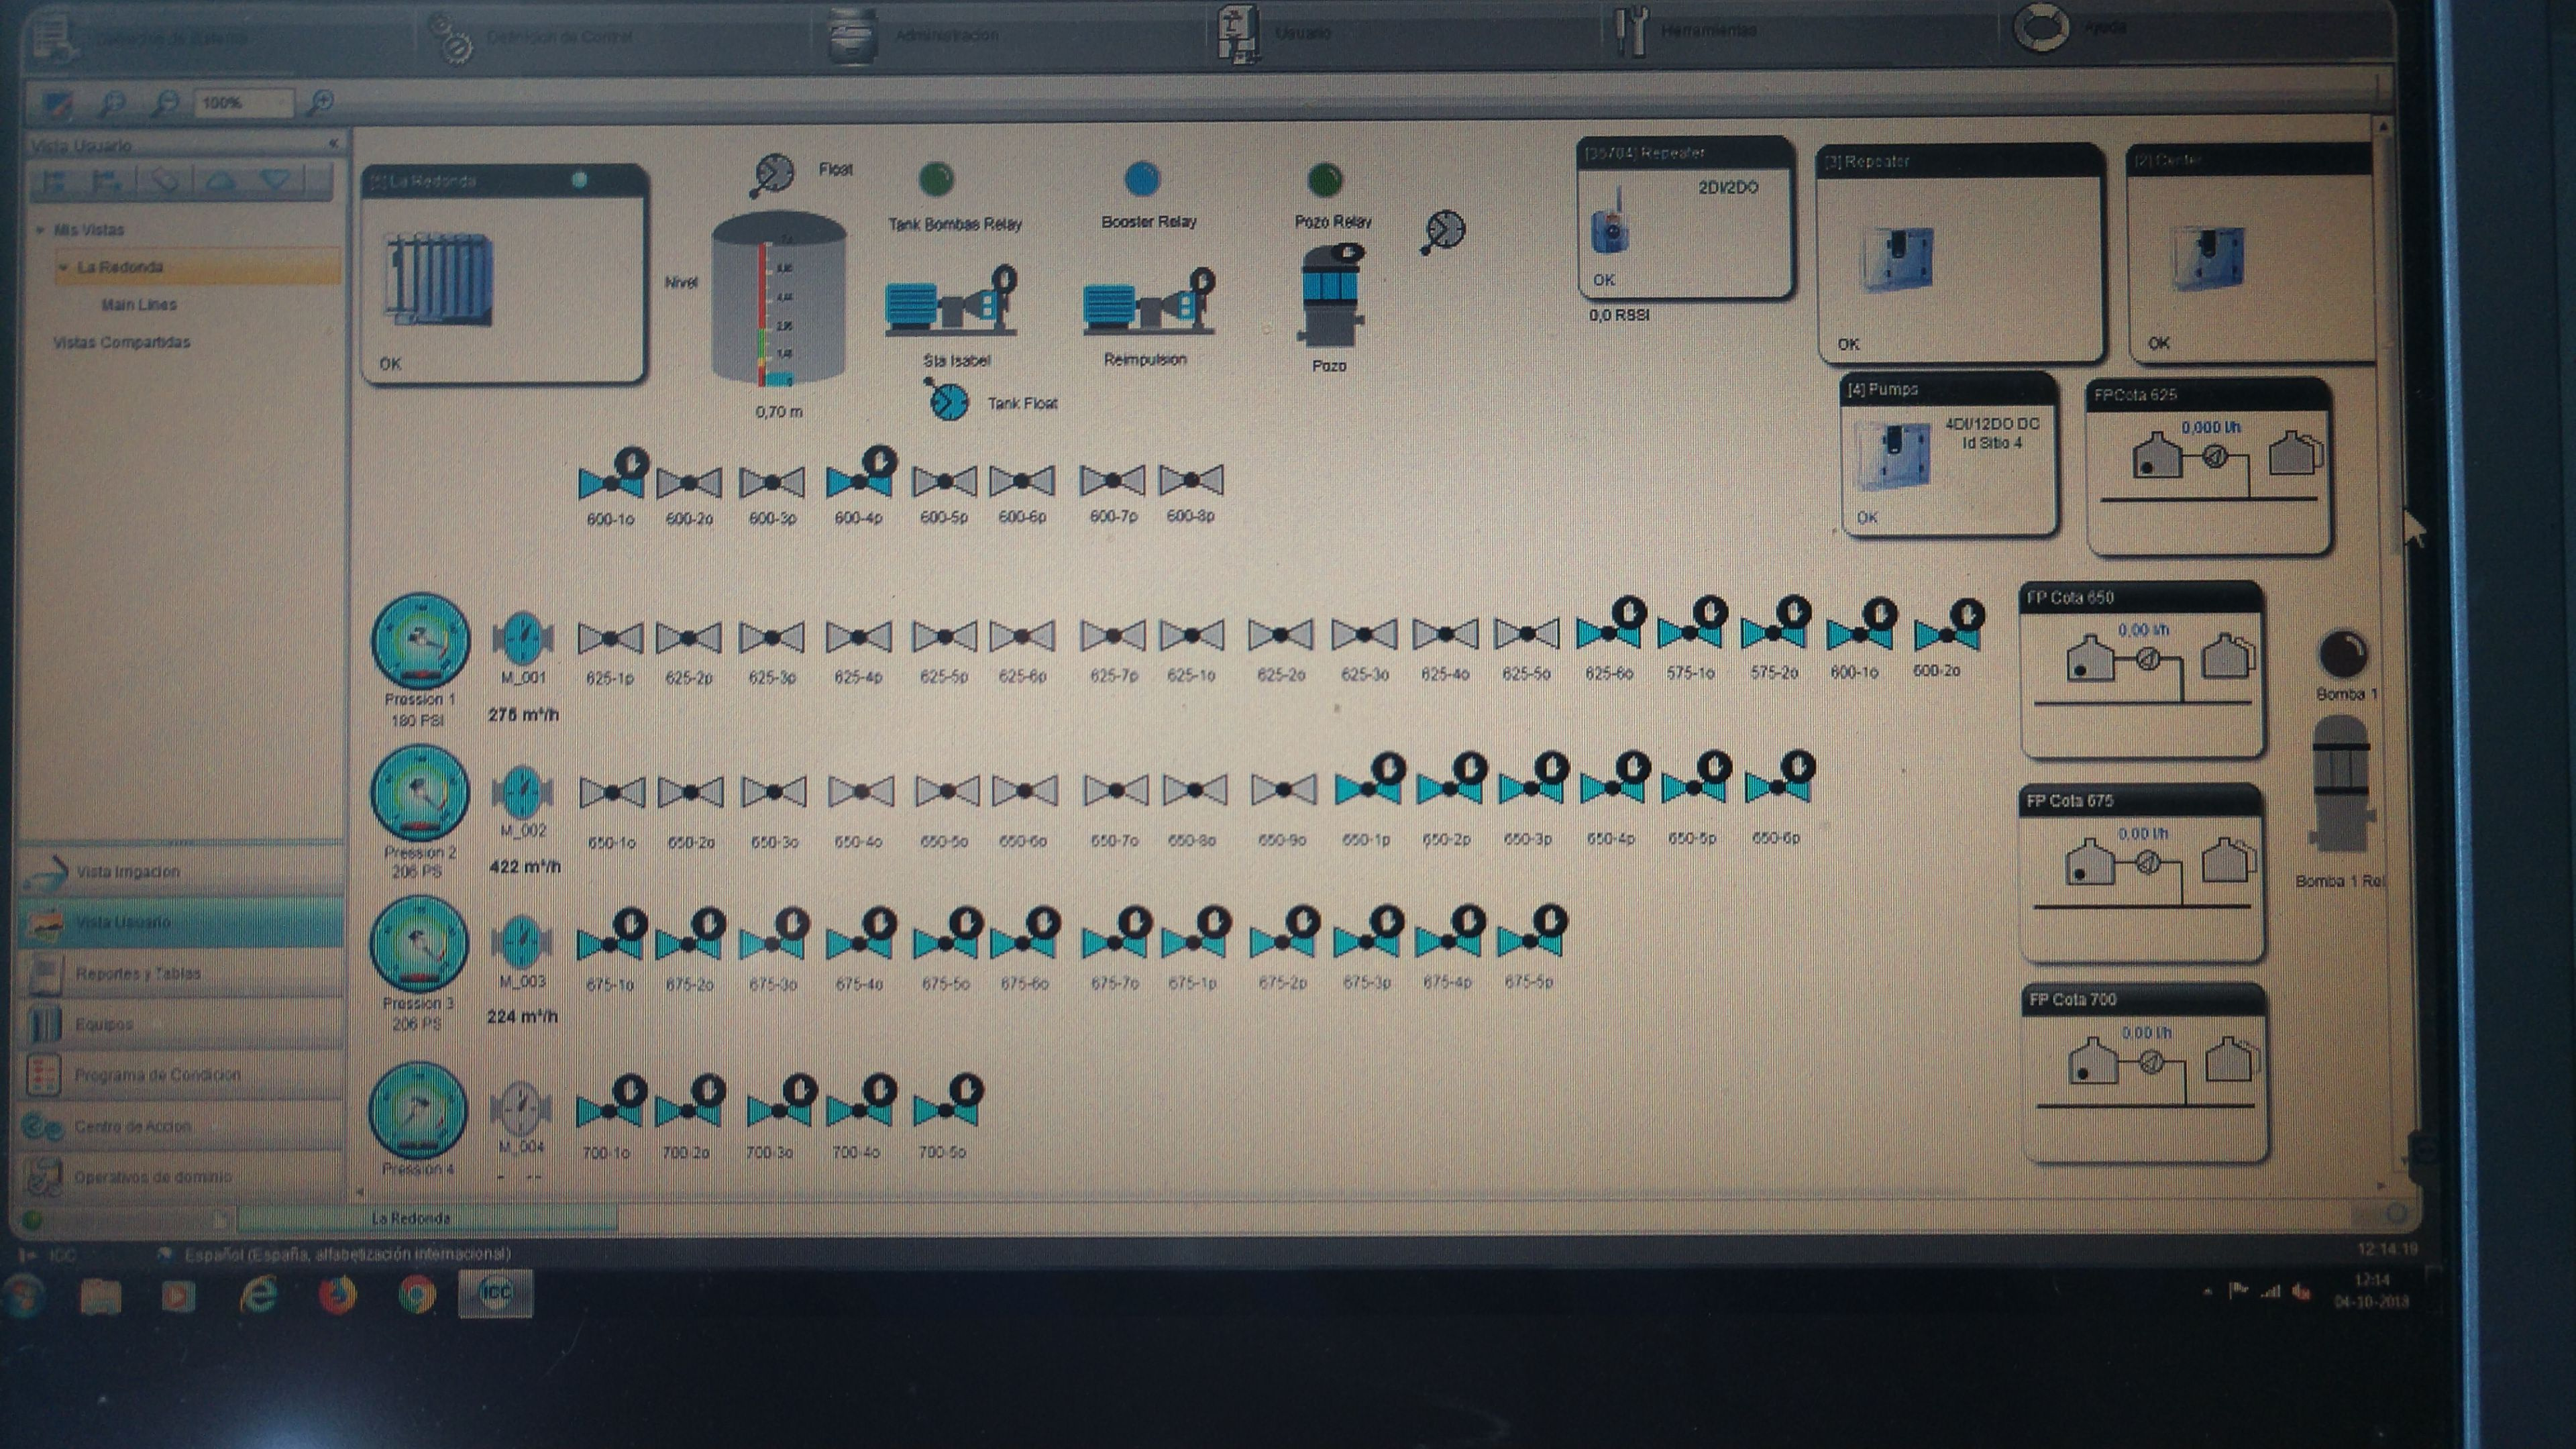
Task: Collapse the La Redonda tree item
Action: tap(64, 267)
